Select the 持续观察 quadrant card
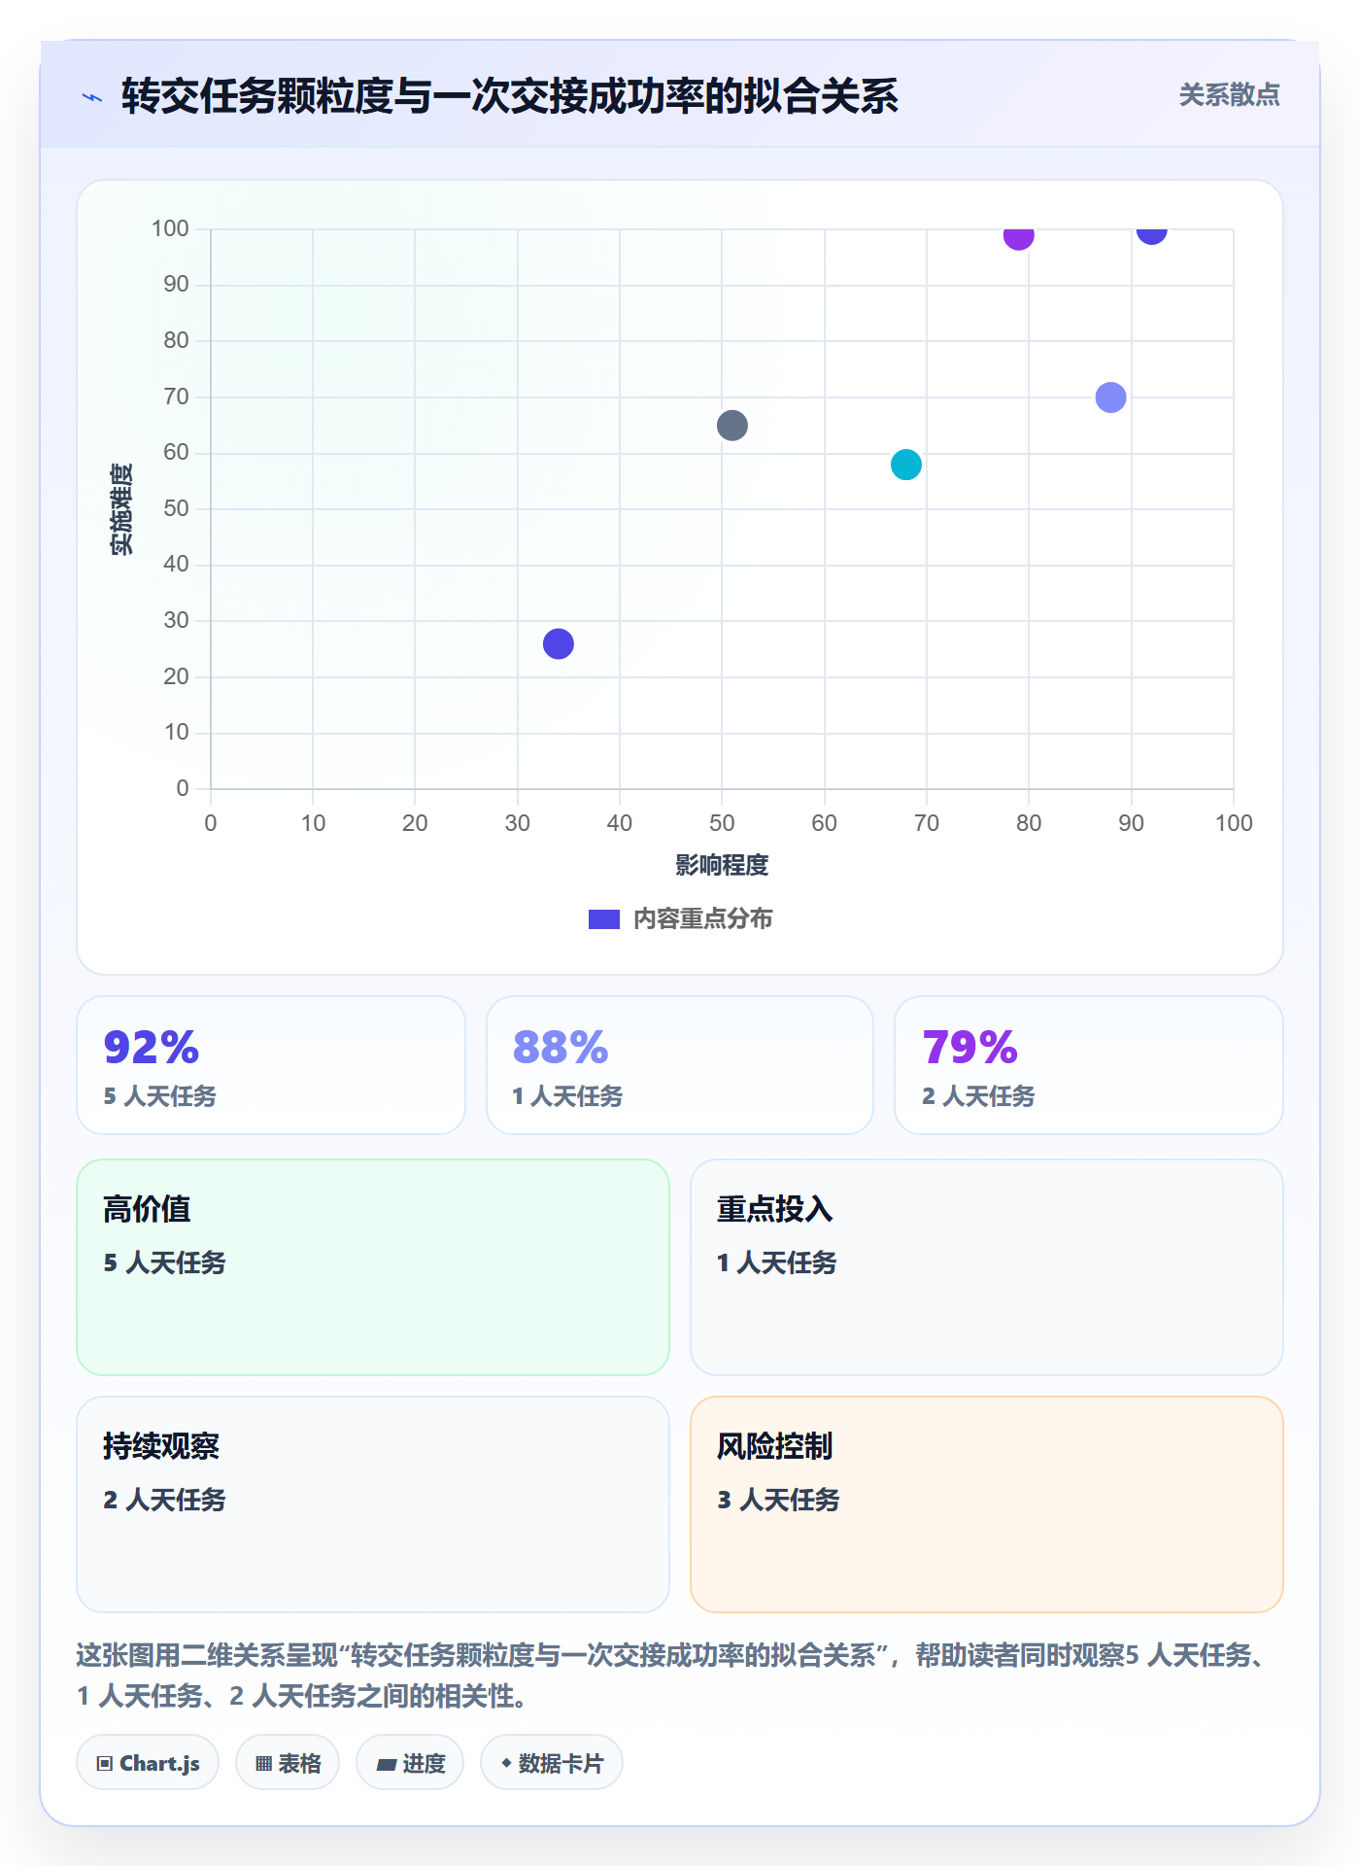 tap(373, 1504)
